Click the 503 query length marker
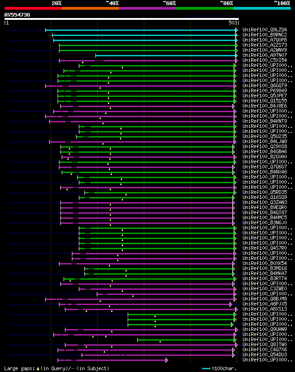Screen dimensions: 295x372 point(233,23)
